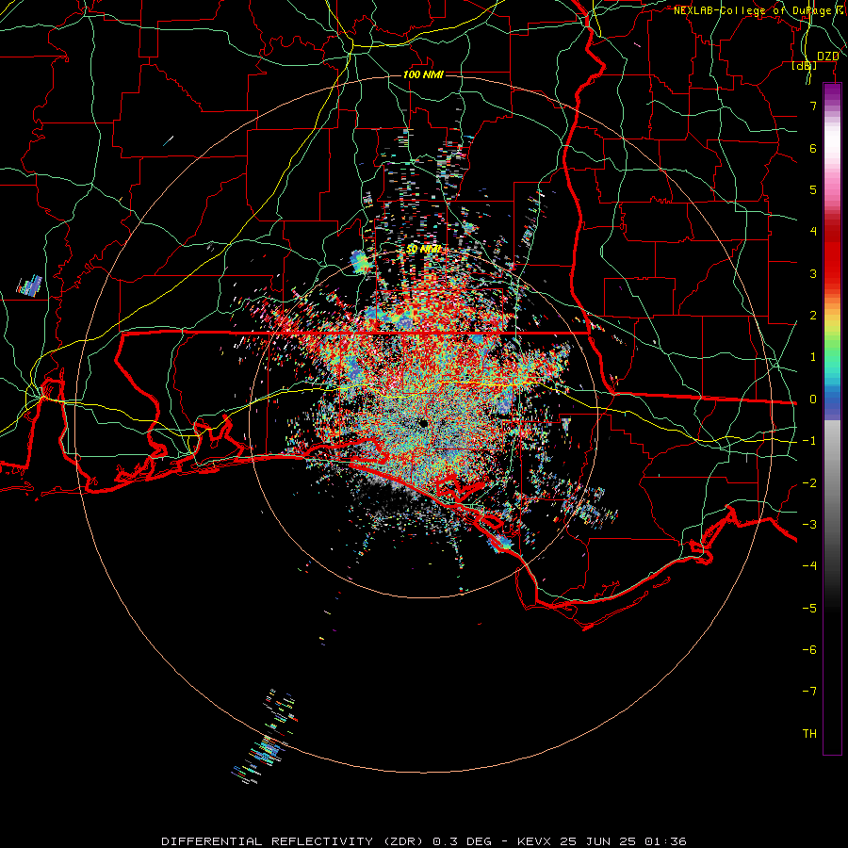Select the "DZD" product label above the scale
848x848 pixels.
coord(827,57)
